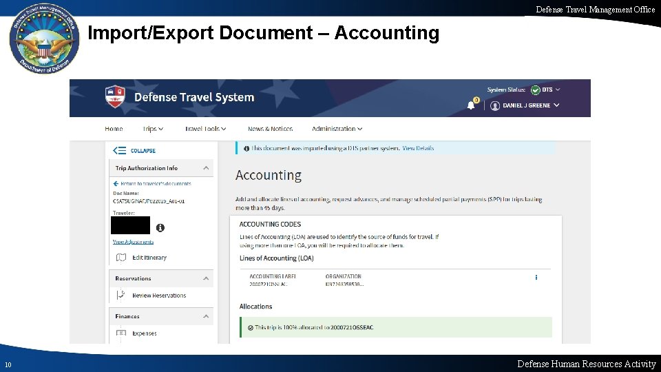
Task: Click the collapse sidebar arrow icon
Action: tap(119, 151)
